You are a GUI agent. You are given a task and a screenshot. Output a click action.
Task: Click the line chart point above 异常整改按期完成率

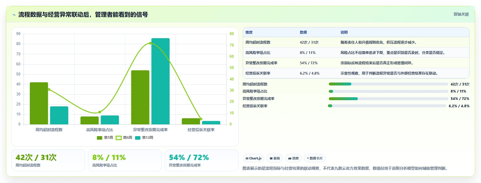(x=150, y=43)
